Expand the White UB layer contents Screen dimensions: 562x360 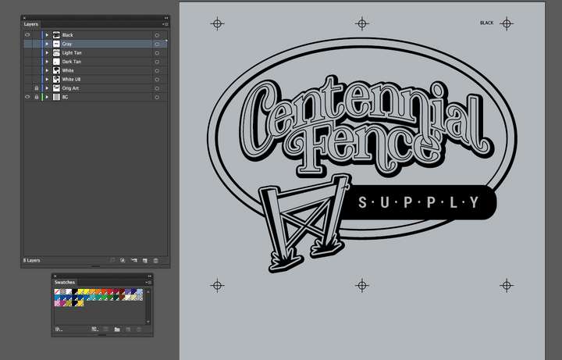coord(47,79)
